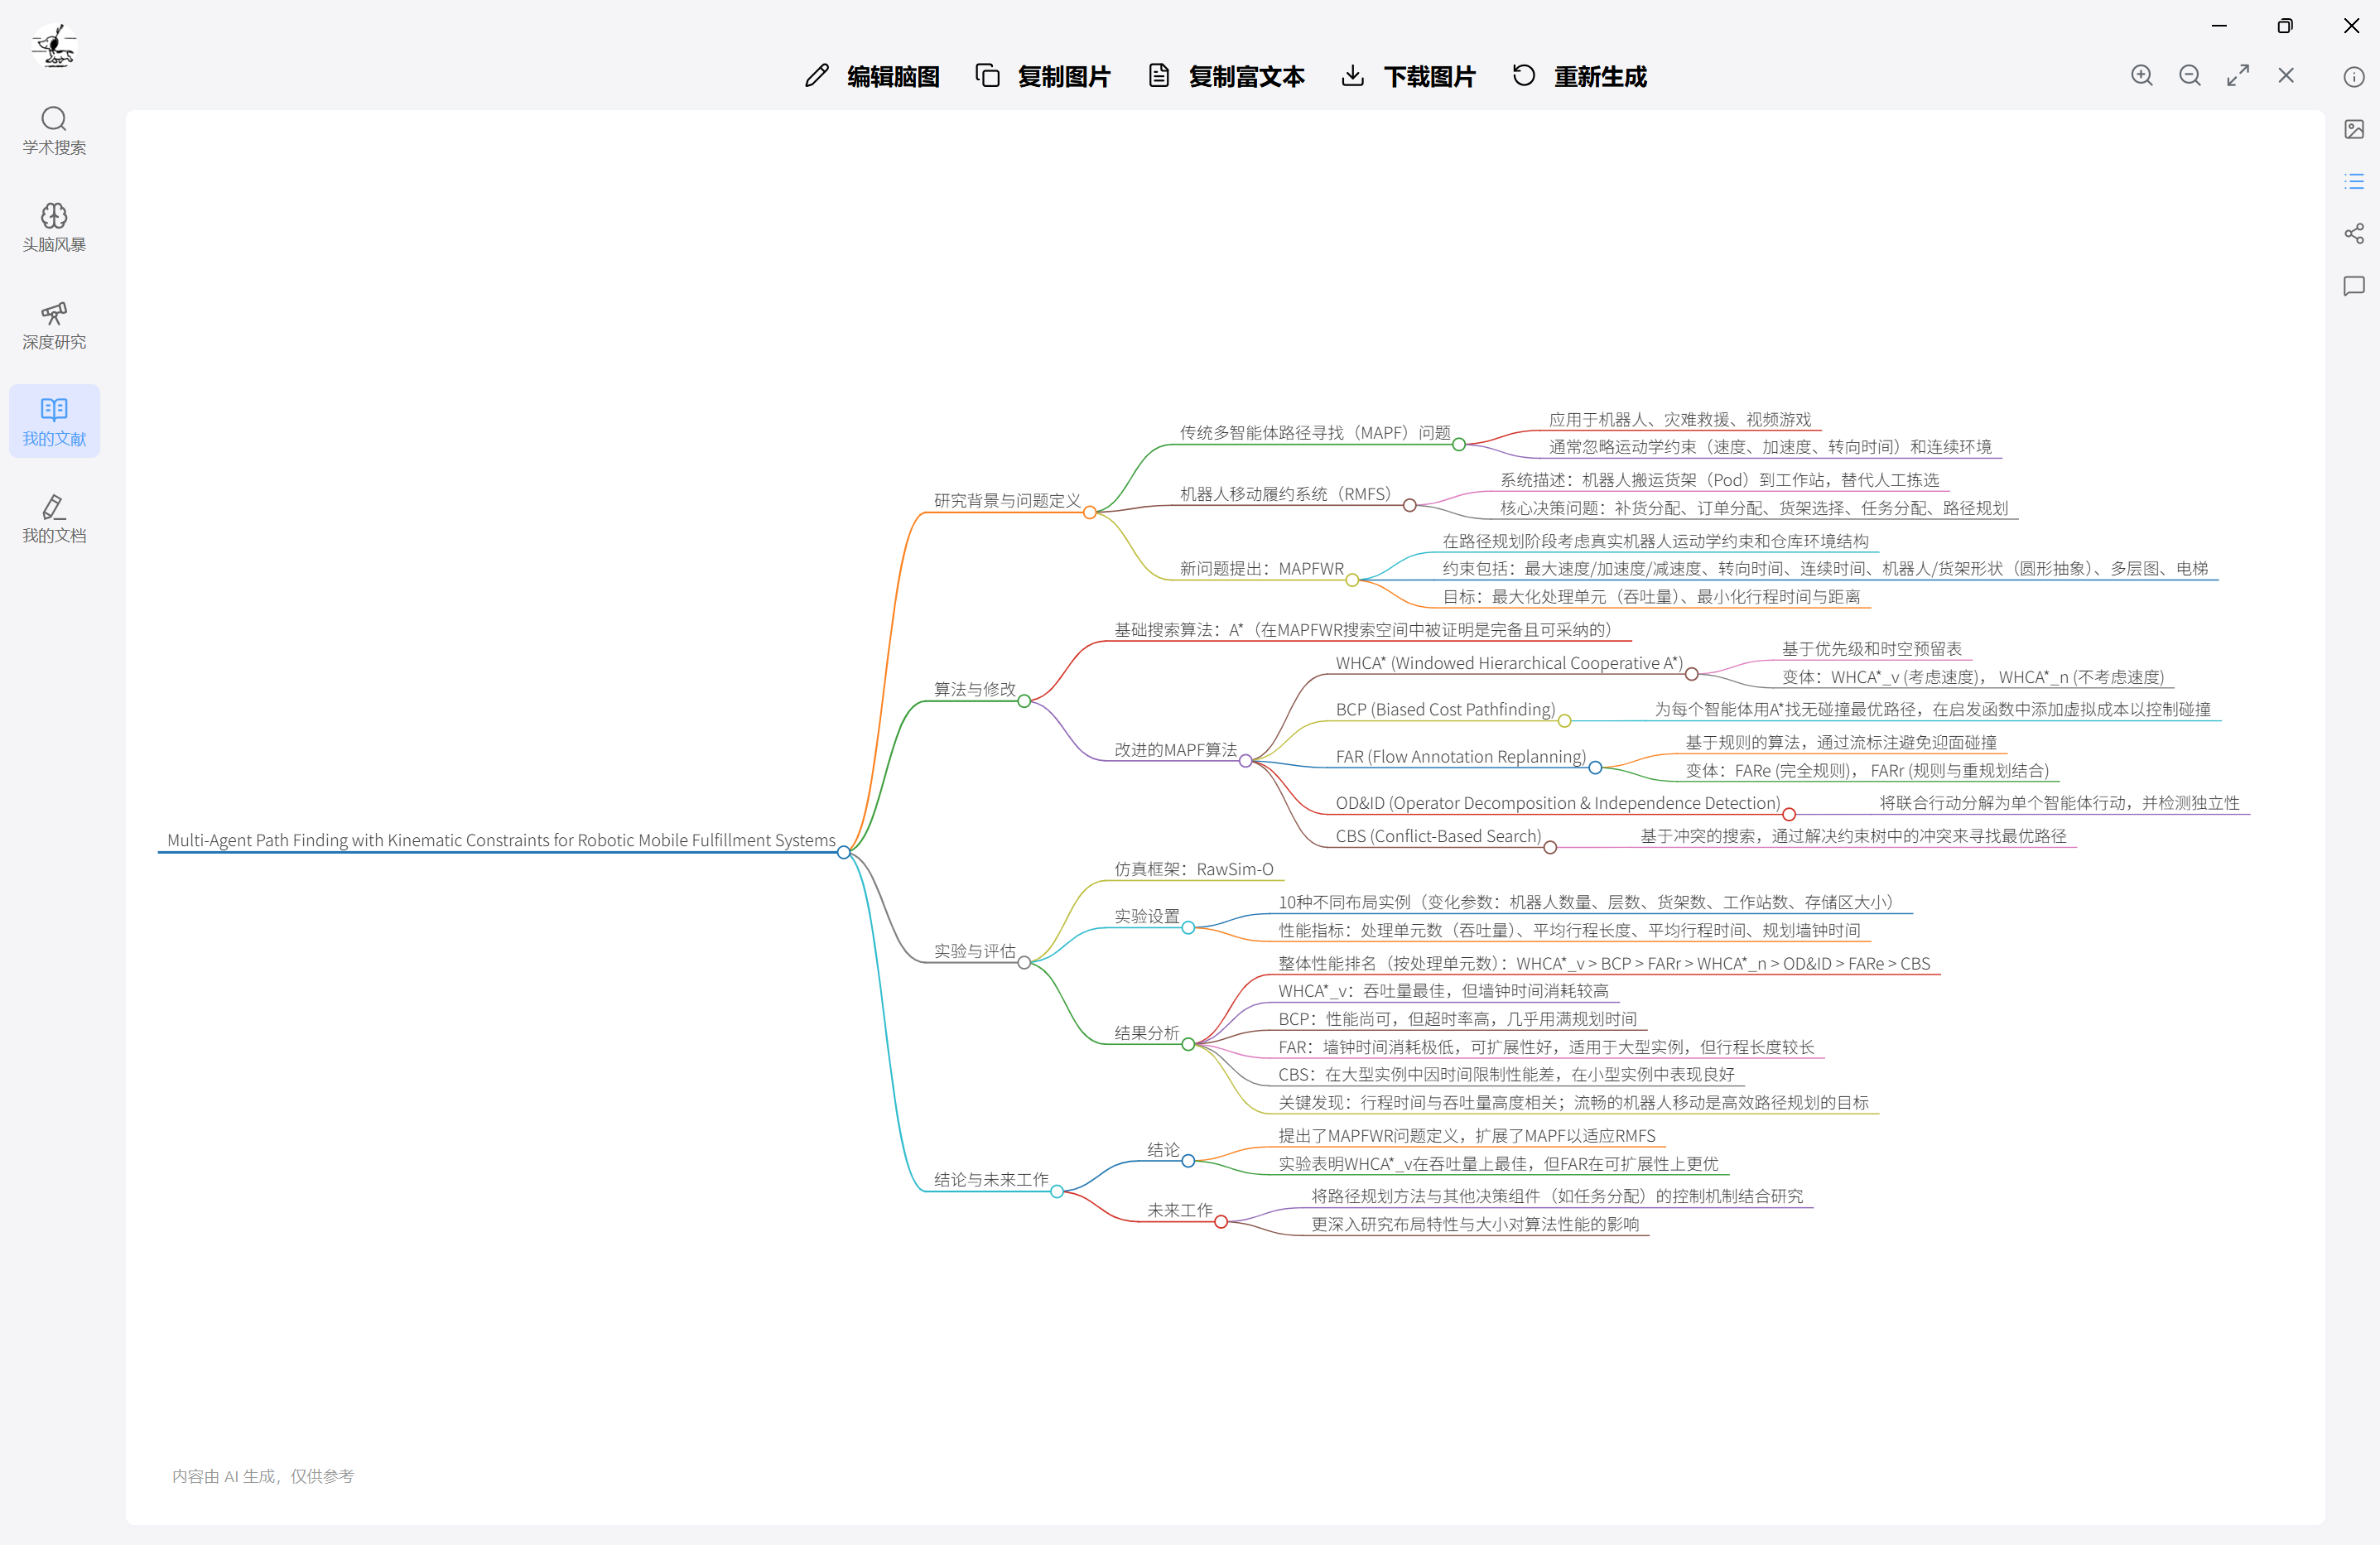Viewport: 2380px width, 1545px height.
Task: Go to 我的文档 in sidebar
Action: click(x=54, y=519)
